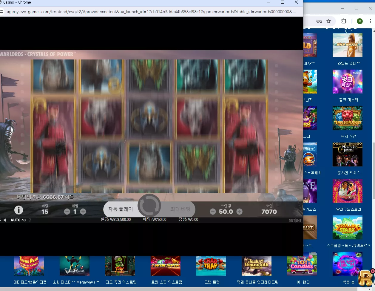Open Chrome extensions puzzle icon
This screenshot has height=291, width=375.
pyautogui.click(x=344, y=21)
